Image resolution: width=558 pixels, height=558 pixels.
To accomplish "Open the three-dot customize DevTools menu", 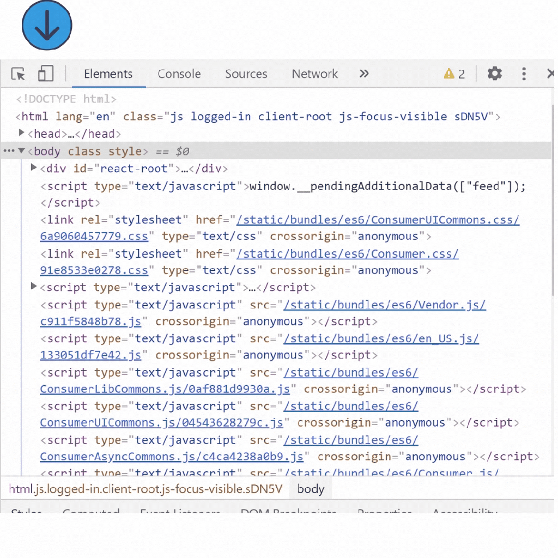I will coord(524,74).
